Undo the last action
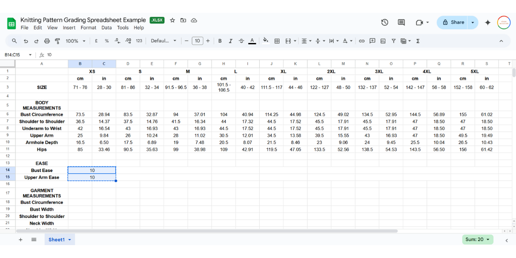516x258 pixels. pos(26,41)
